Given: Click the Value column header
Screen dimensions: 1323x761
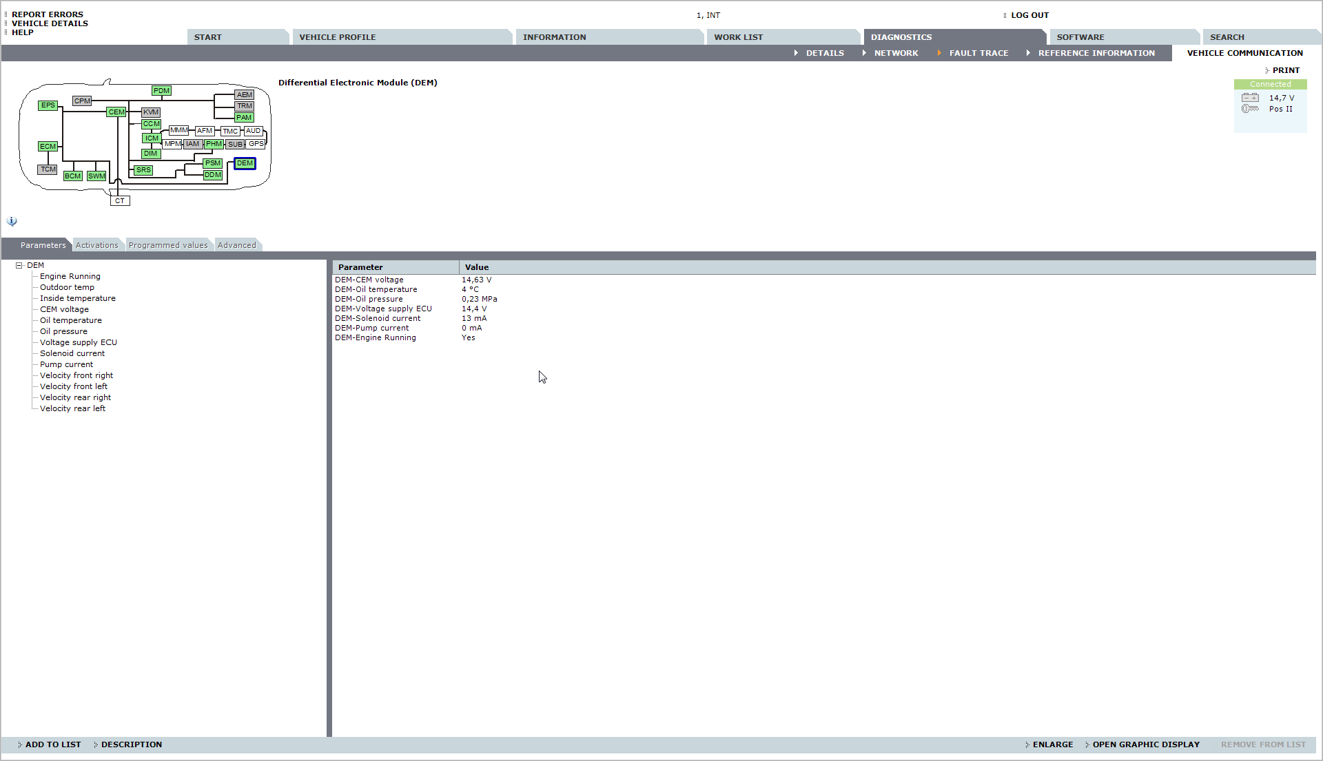Looking at the screenshot, I should click(x=476, y=267).
